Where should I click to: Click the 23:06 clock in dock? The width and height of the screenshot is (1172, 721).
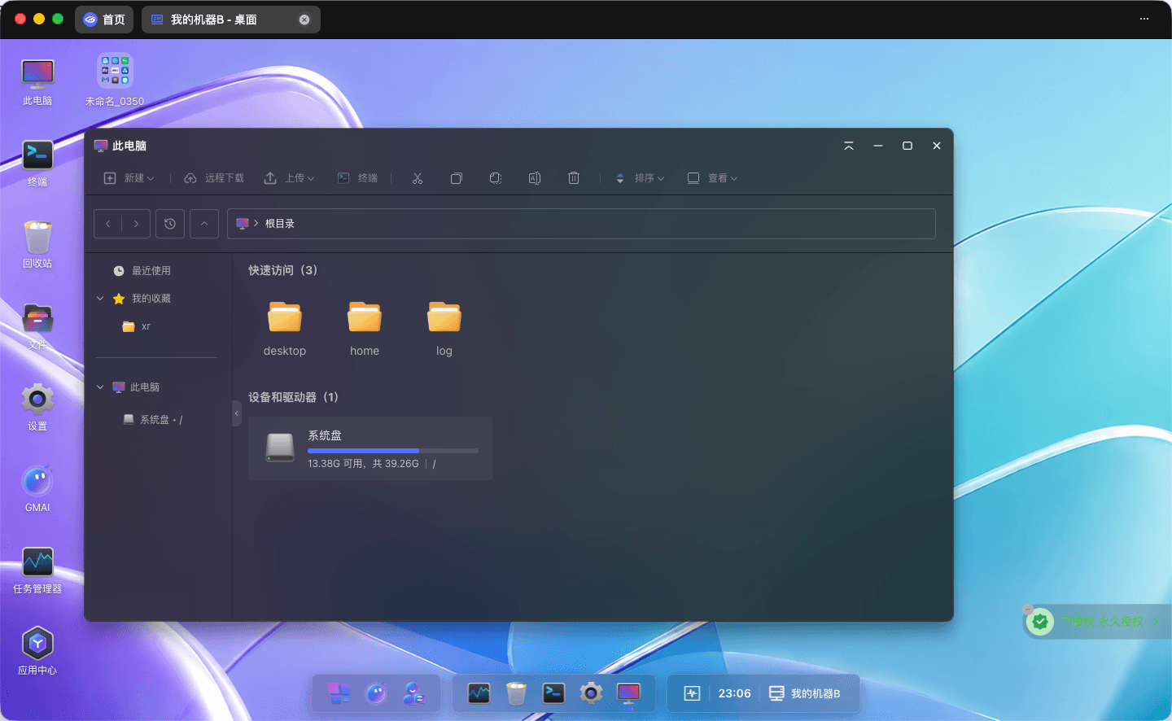tap(734, 693)
